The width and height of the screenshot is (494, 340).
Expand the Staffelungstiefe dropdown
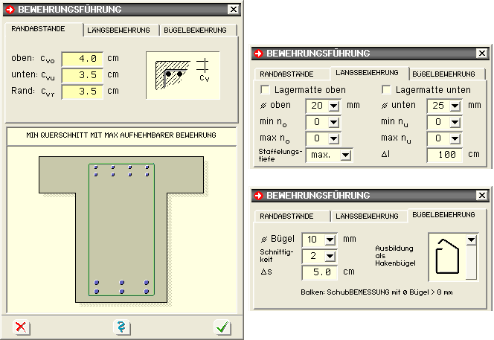(344, 155)
